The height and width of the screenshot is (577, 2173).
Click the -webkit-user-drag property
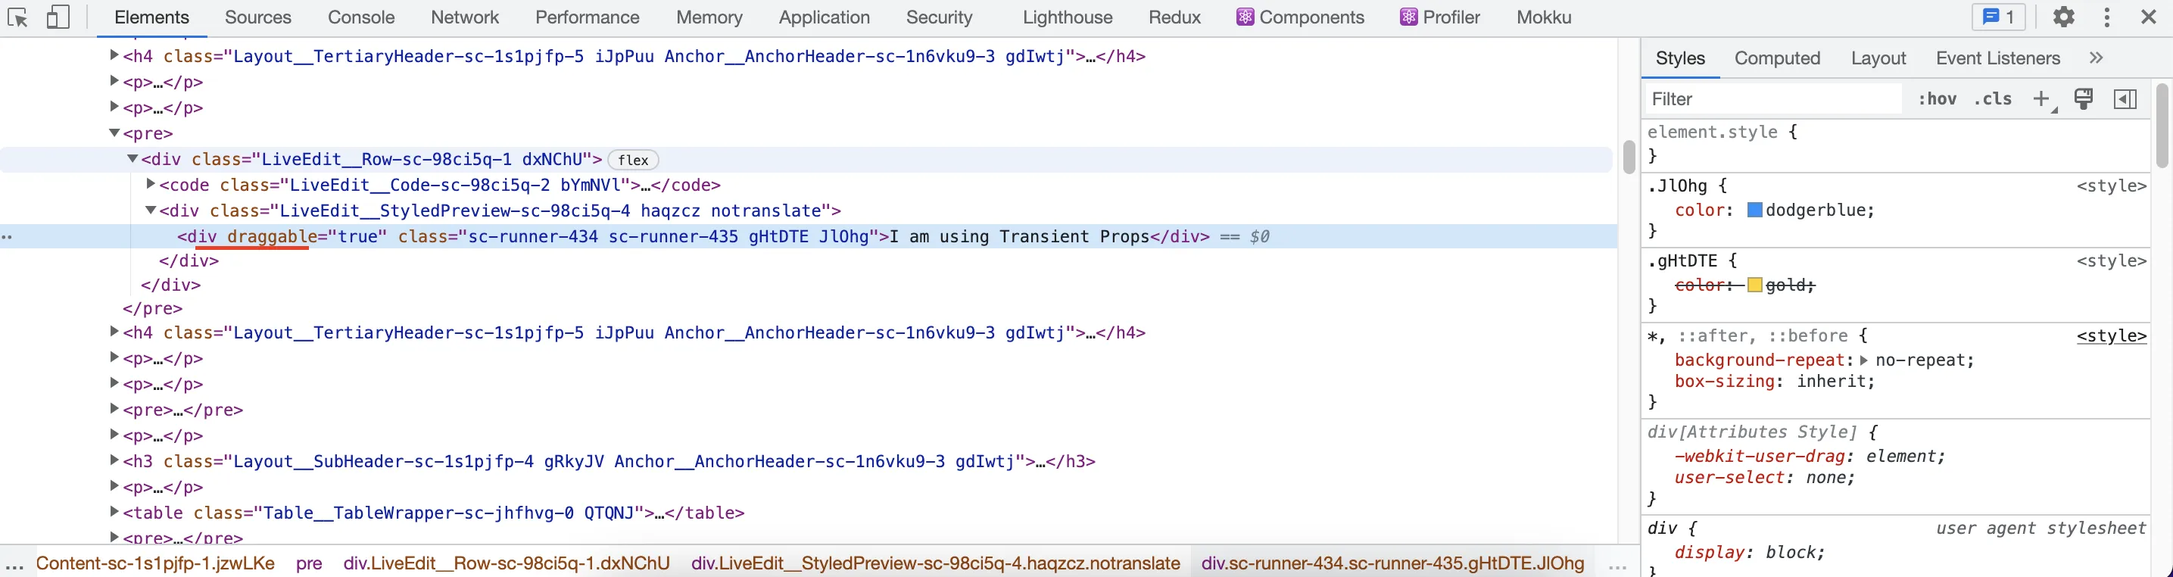pos(1760,457)
